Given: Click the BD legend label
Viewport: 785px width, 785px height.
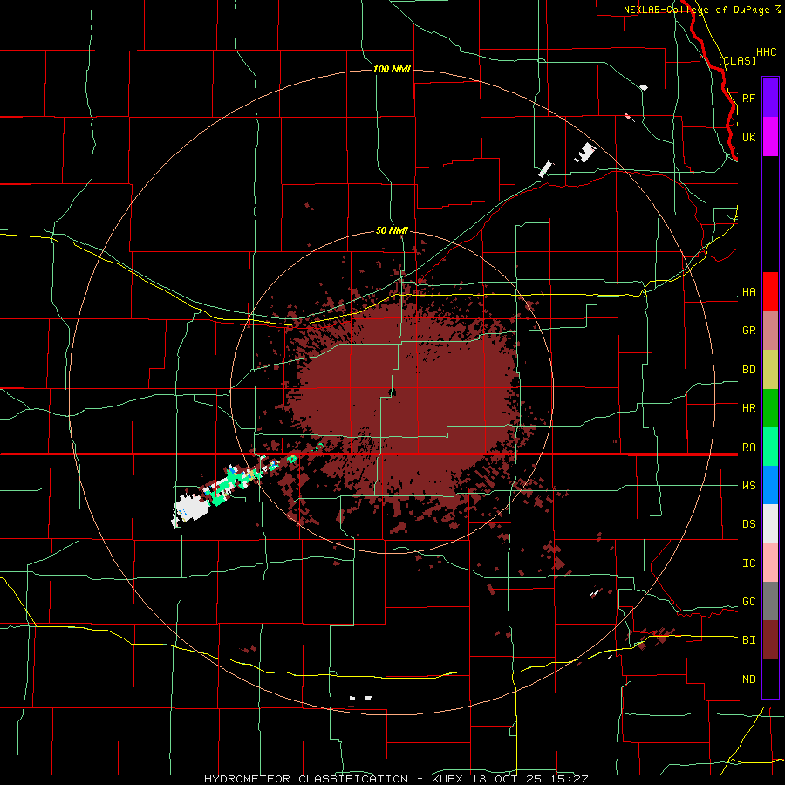Looking at the screenshot, I should [748, 370].
